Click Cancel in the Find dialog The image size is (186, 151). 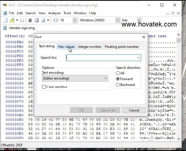pos(134,110)
